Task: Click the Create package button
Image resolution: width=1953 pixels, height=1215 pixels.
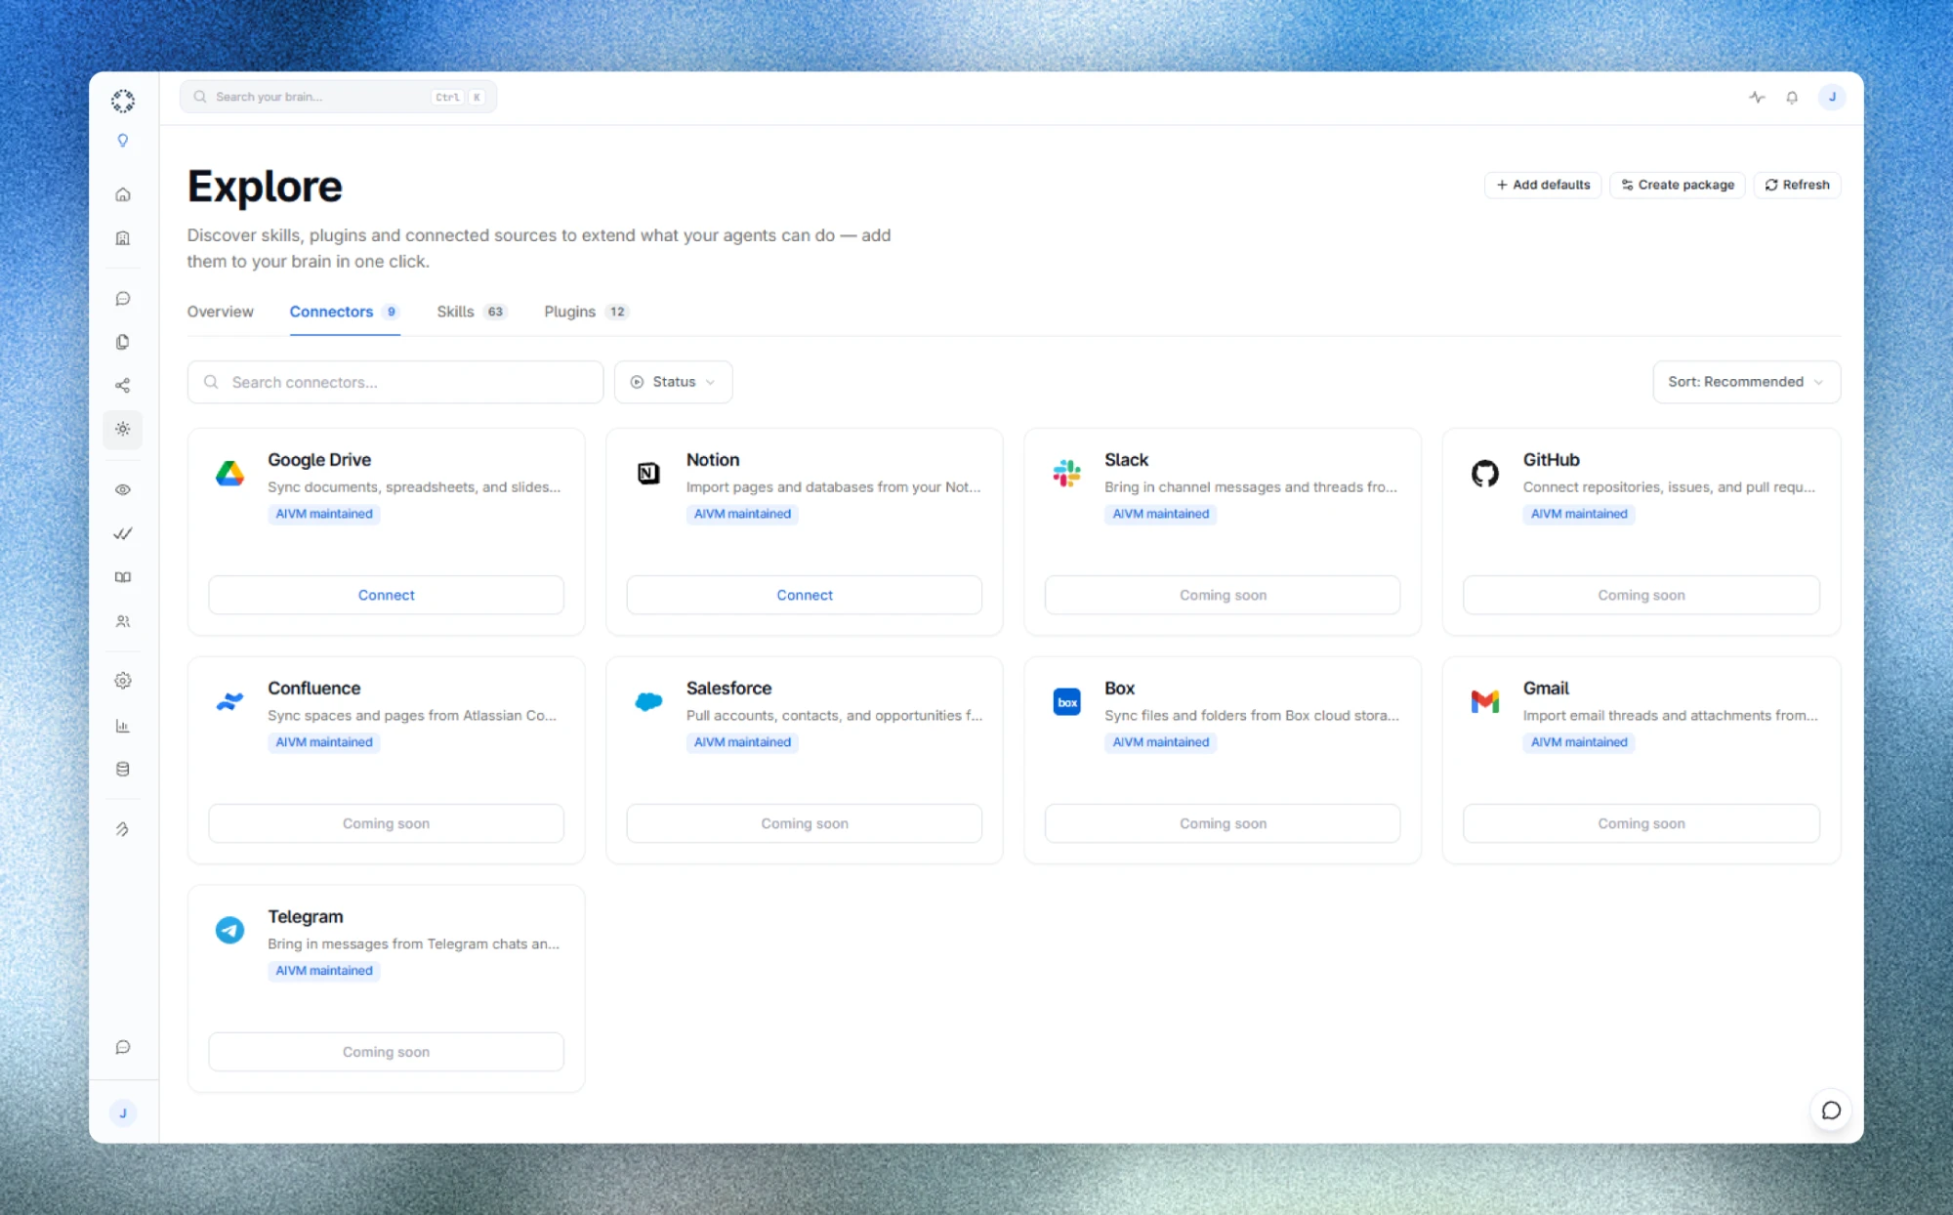Action: click(1678, 185)
